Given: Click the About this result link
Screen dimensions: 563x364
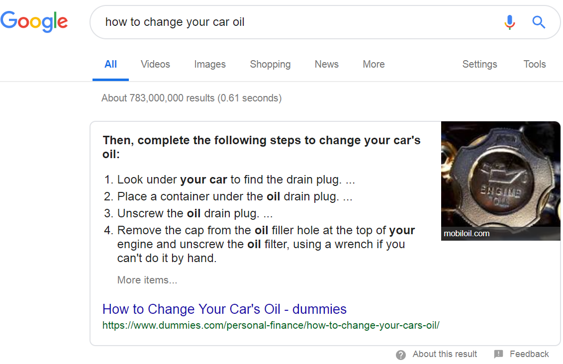Looking at the screenshot, I should (x=445, y=354).
